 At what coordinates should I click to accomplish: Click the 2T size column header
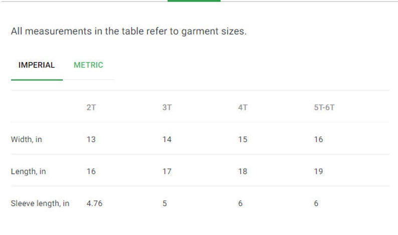tap(91, 107)
